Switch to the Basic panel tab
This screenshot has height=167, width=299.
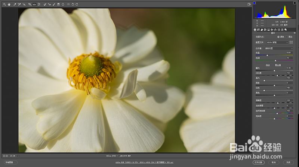coord(255,30)
